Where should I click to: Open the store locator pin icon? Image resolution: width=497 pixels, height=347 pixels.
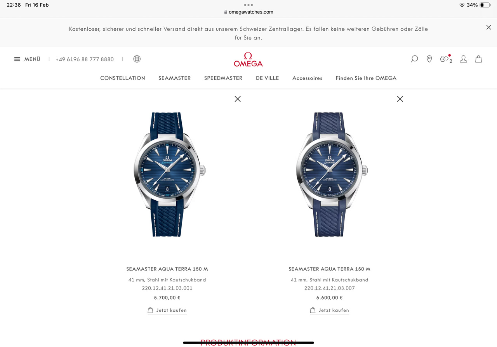point(429,59)
